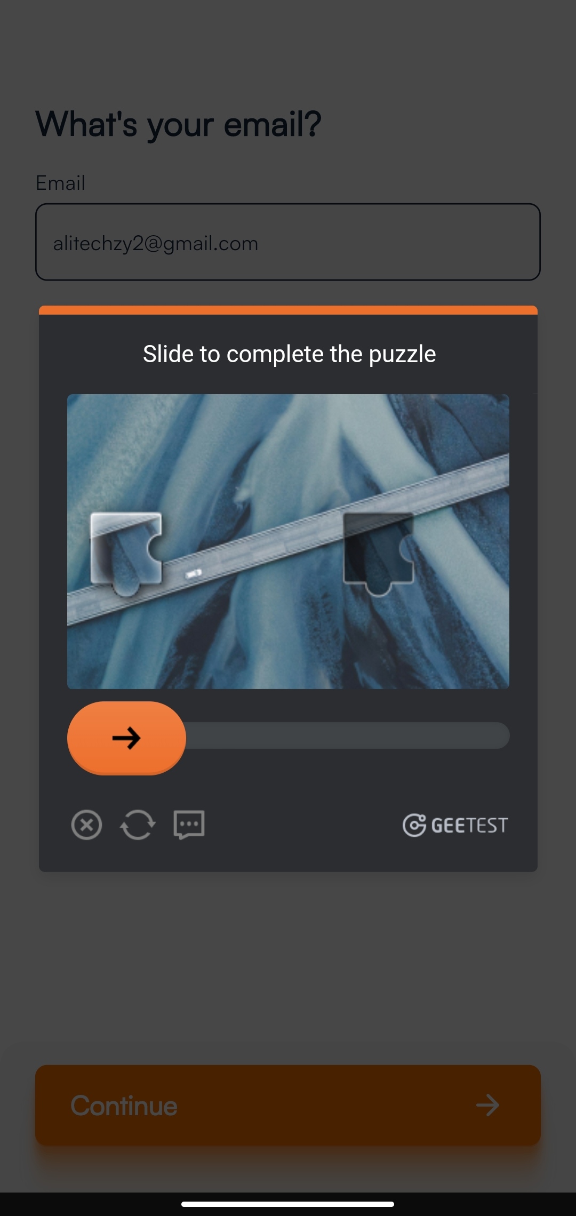Click the GeeTest circular logo icon
576x1216 pixels.
pos(414,825)
